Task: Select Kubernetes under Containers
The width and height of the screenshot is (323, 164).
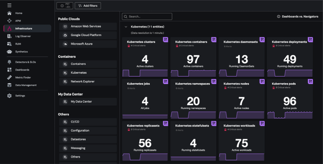Action: pos(88,73)
